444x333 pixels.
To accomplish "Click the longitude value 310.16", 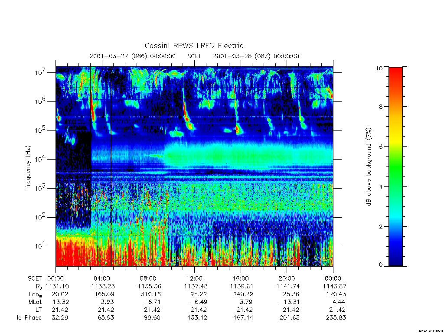I will pyautogui.click(x=150, y=294).
